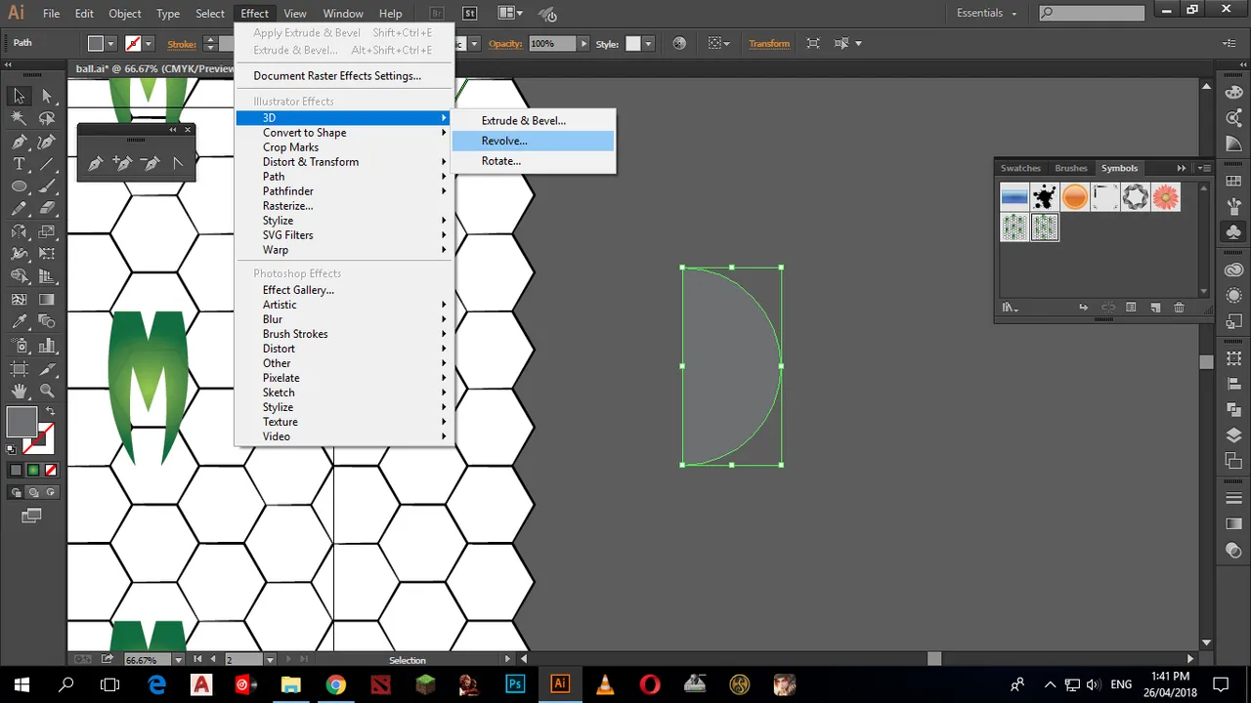Choose the Lasso tool

(x=47, y=118)
